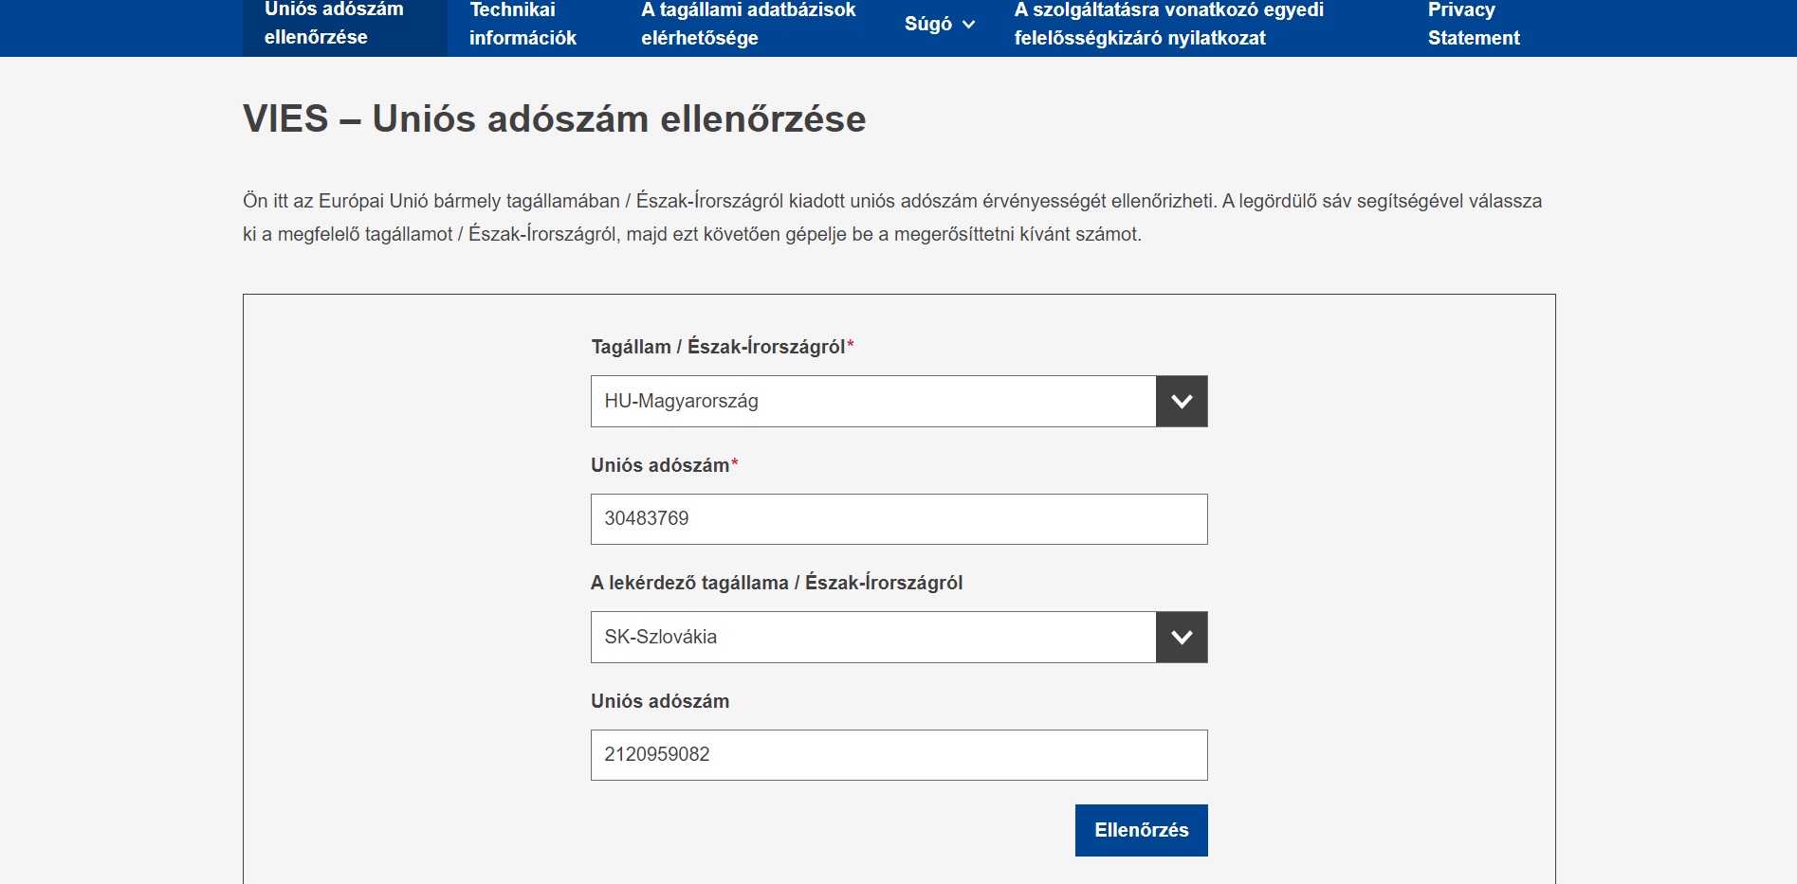This screenshot has height=884, width=1797.
Task: Open the Tagállam field showing HU-Magyarország
Action: point(872,402)
